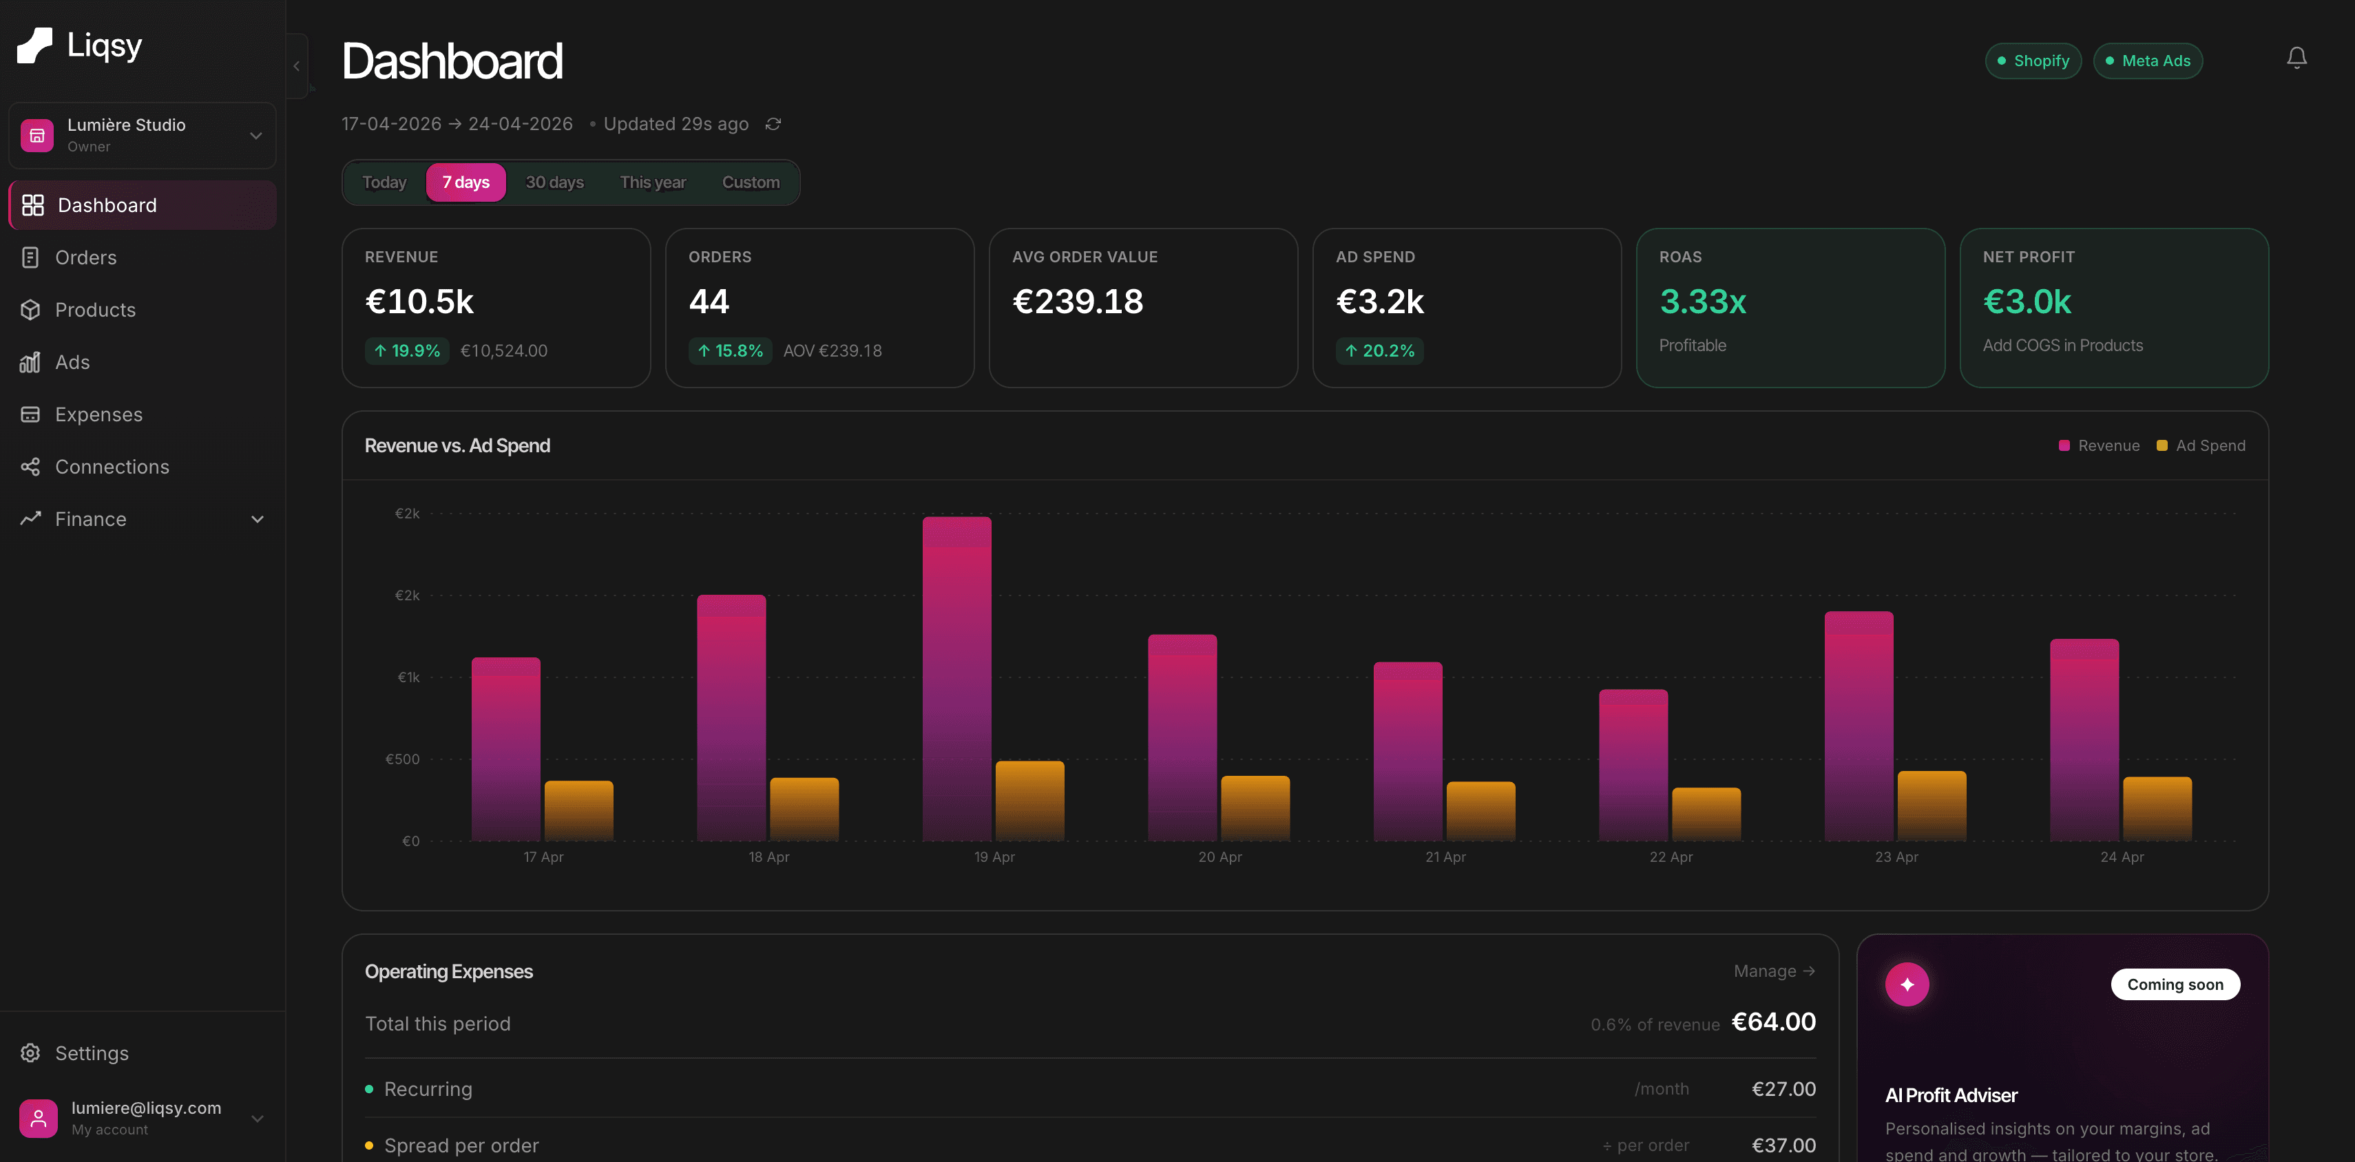This screenshot has height=1162, width=2355.
Task: Click the Custom date range option
Action: [x=751, y=182]
